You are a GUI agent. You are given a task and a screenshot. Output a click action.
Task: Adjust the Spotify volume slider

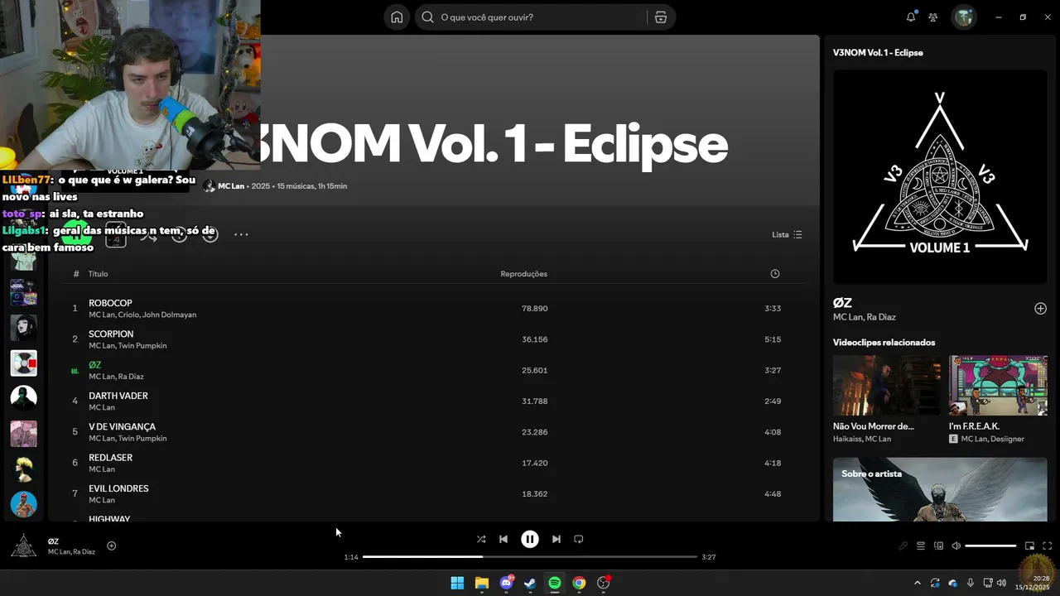click(990, 546)
